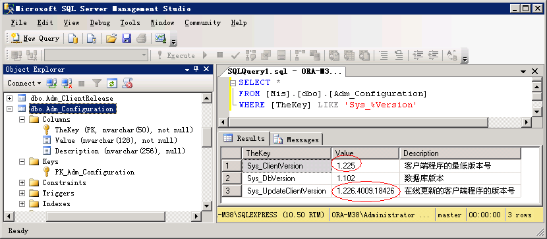
Task: Click the Cancel Executing Query stop icon
Action: [219, 55]
